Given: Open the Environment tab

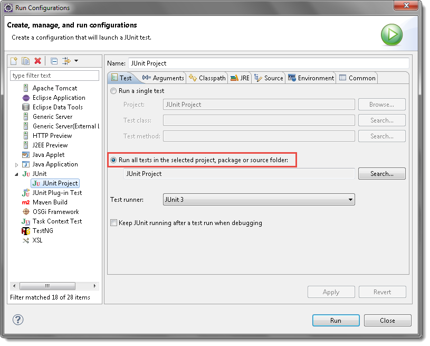Looking at the screenshot, I should click(311, 78).
